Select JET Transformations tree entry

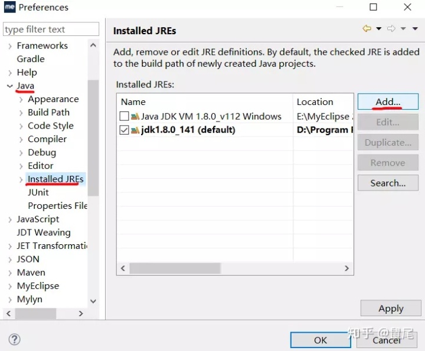(52, 245)
